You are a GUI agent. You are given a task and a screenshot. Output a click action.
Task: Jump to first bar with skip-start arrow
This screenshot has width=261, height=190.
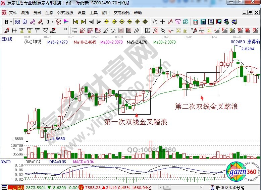click(75, 22)
